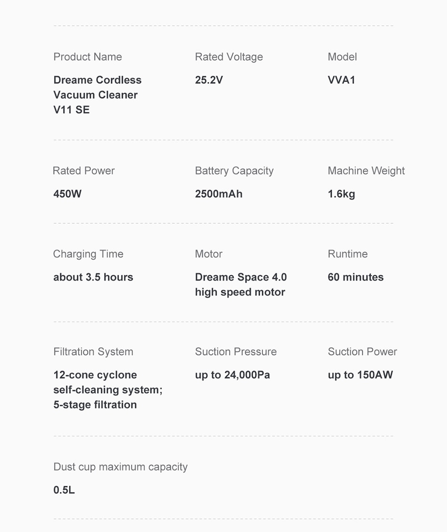Click the Machine Weight label

(366, 171)
